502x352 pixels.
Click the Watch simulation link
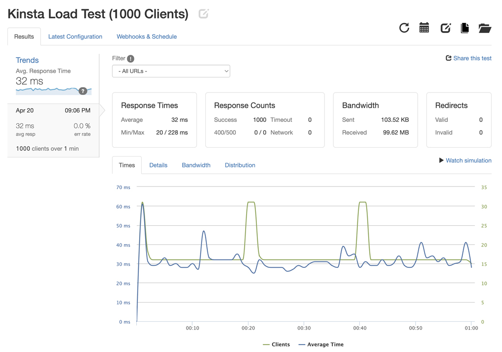click(468, 161)
